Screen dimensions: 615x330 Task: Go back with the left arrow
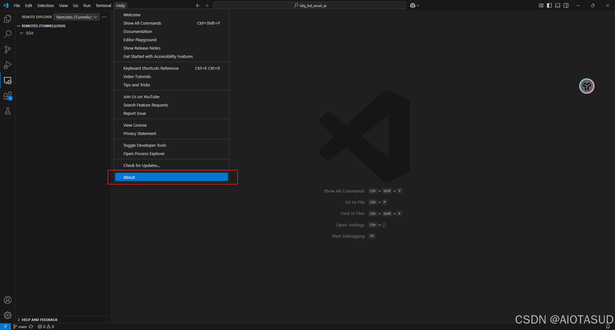click(198, 5)
